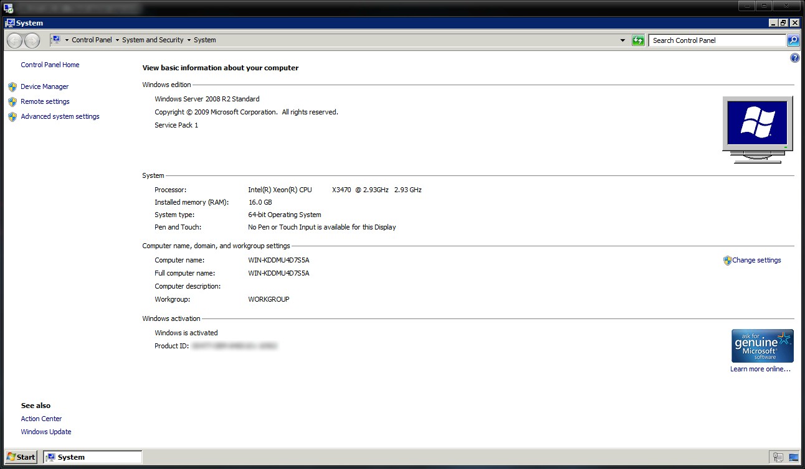Click the shield icon beside Device Manager
Image resolution: width=805 pixels, height=469 pixels.
pyautogui.click(x=12, y=87)
